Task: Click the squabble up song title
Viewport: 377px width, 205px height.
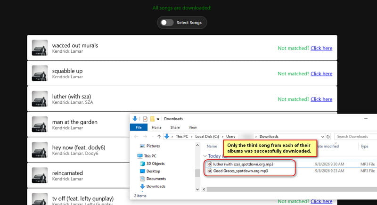Action: (x=67, y=71)
